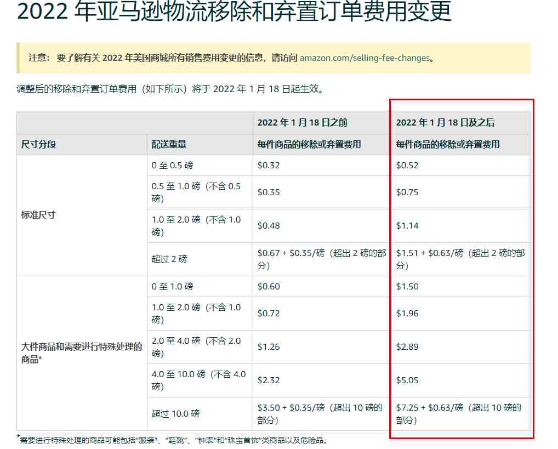Screen dimensions: 558x449
Task: Click the $5.05 new fee value
Action: [x=407, y=380]
